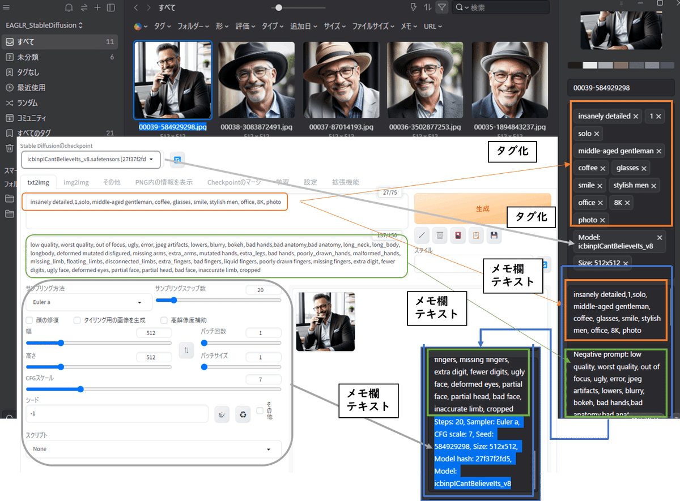Toggle the sidebar layout icon

pyautogui.click(x=111, y=7)
